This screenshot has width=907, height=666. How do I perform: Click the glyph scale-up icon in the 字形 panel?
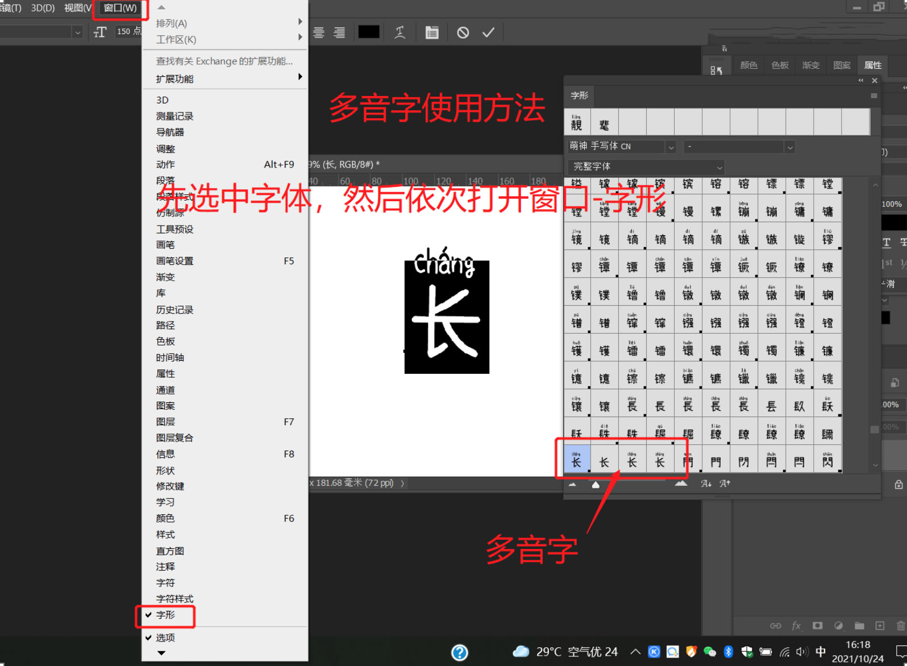[x=681, y=484]
